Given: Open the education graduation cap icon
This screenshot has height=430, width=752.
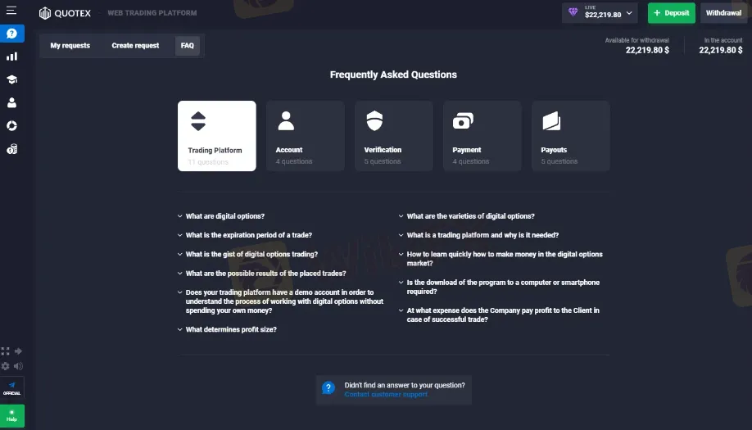Looking at the screenshot, I should (12, 79).
